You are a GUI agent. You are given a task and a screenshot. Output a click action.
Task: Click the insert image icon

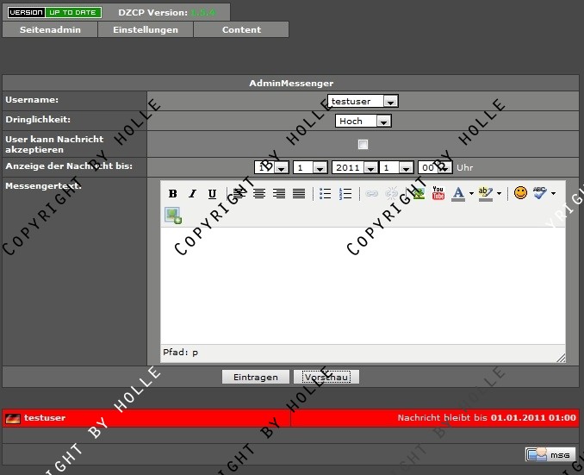[x=173, y=216]
